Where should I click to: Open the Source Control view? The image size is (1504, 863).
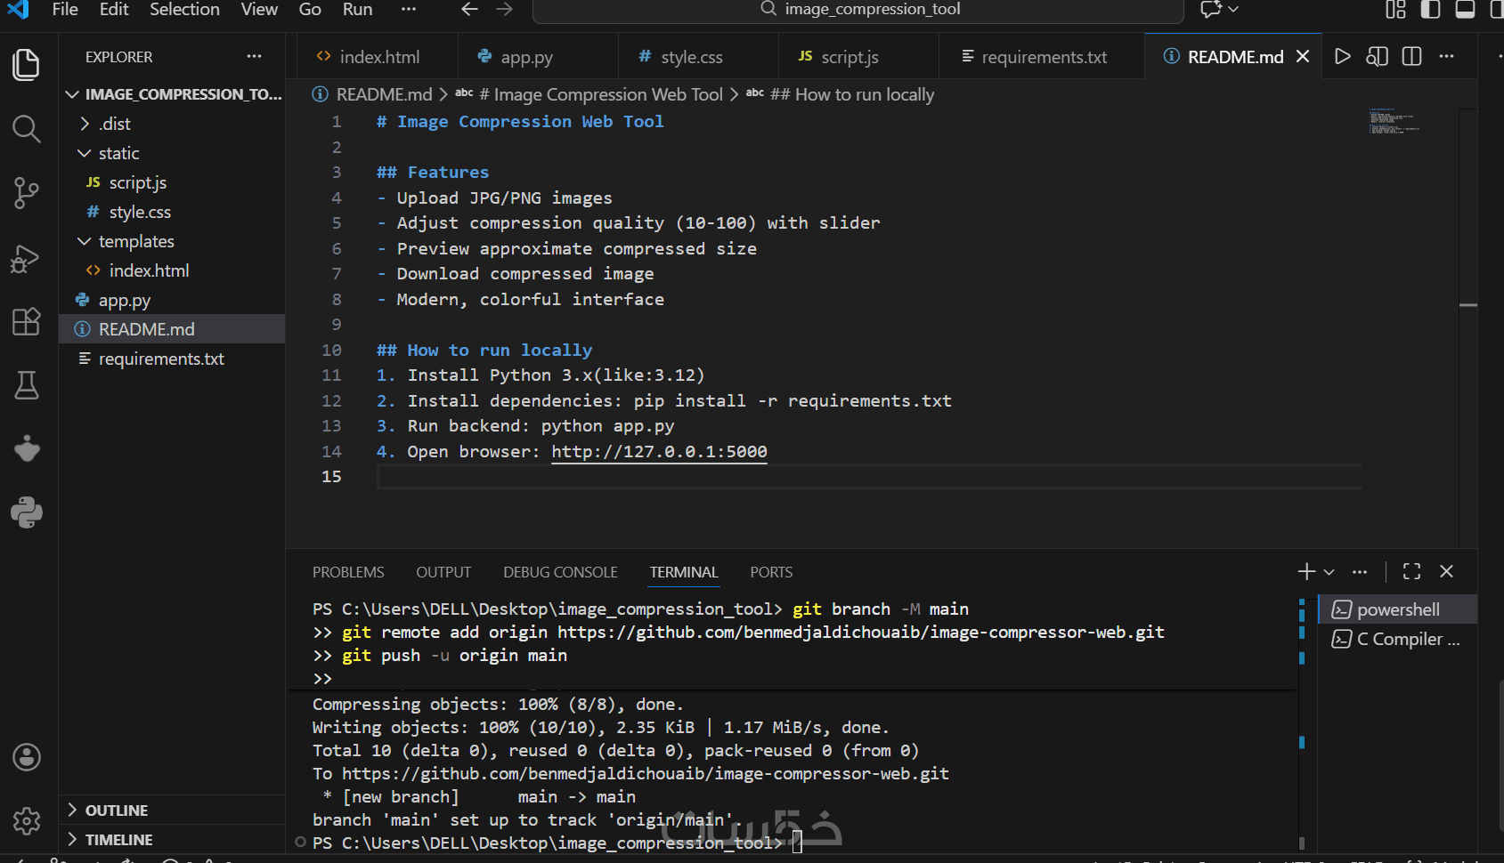pos(26,192)
